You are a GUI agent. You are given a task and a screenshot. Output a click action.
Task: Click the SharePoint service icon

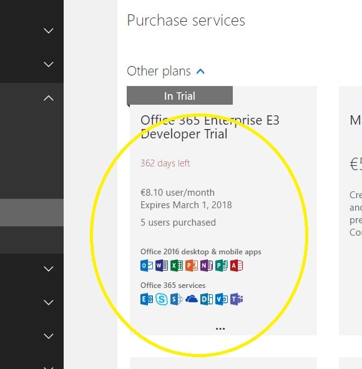177,299
